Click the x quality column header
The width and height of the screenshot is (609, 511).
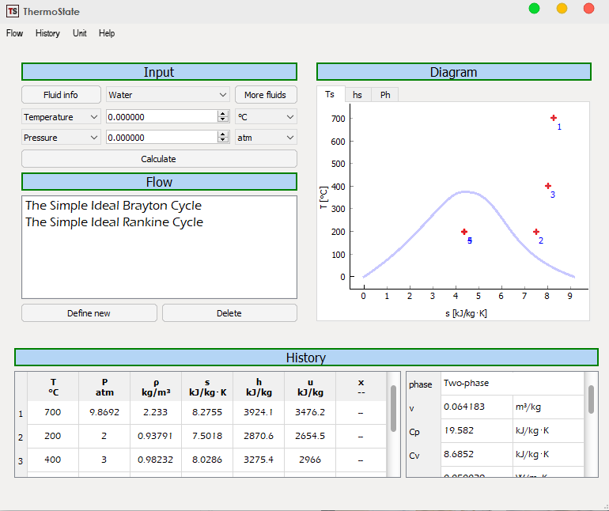361,387
